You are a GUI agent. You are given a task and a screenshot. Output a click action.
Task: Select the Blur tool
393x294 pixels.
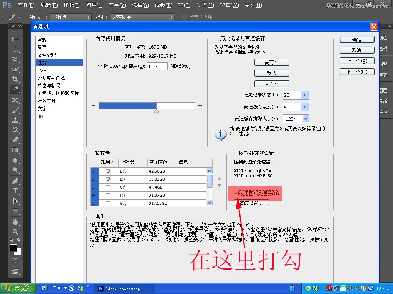click(15, 160)
